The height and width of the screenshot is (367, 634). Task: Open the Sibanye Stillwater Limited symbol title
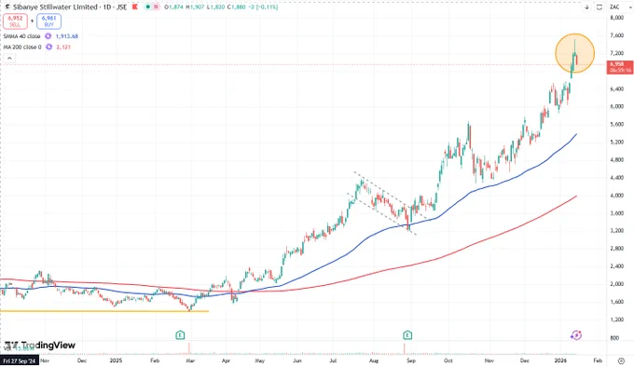point(55,7)
